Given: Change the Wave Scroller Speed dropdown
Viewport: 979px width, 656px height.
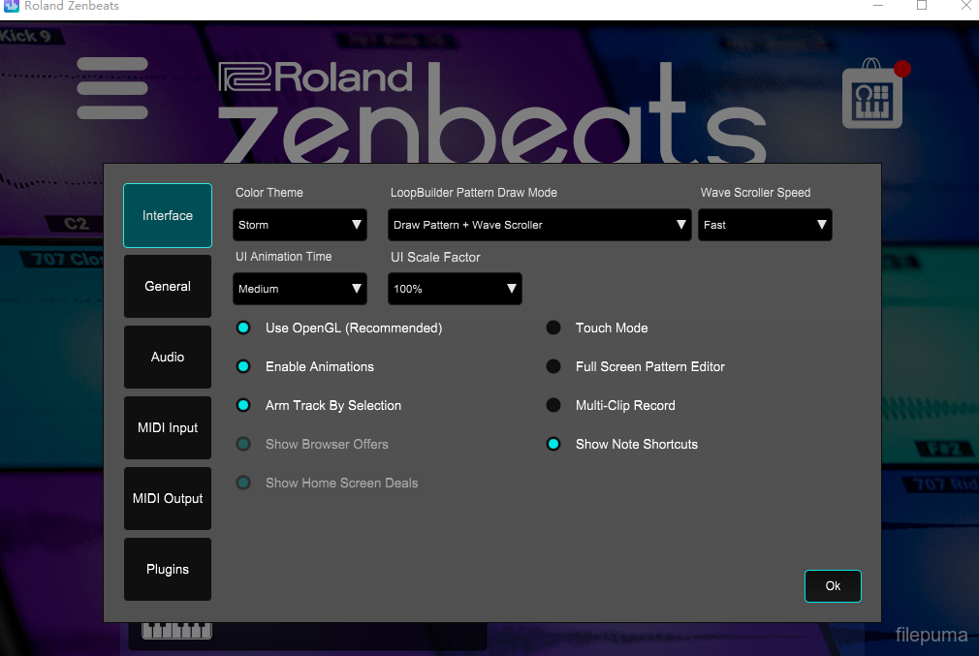Looking at the screenshot, I should pyautogui.click(x=765, y=225).
